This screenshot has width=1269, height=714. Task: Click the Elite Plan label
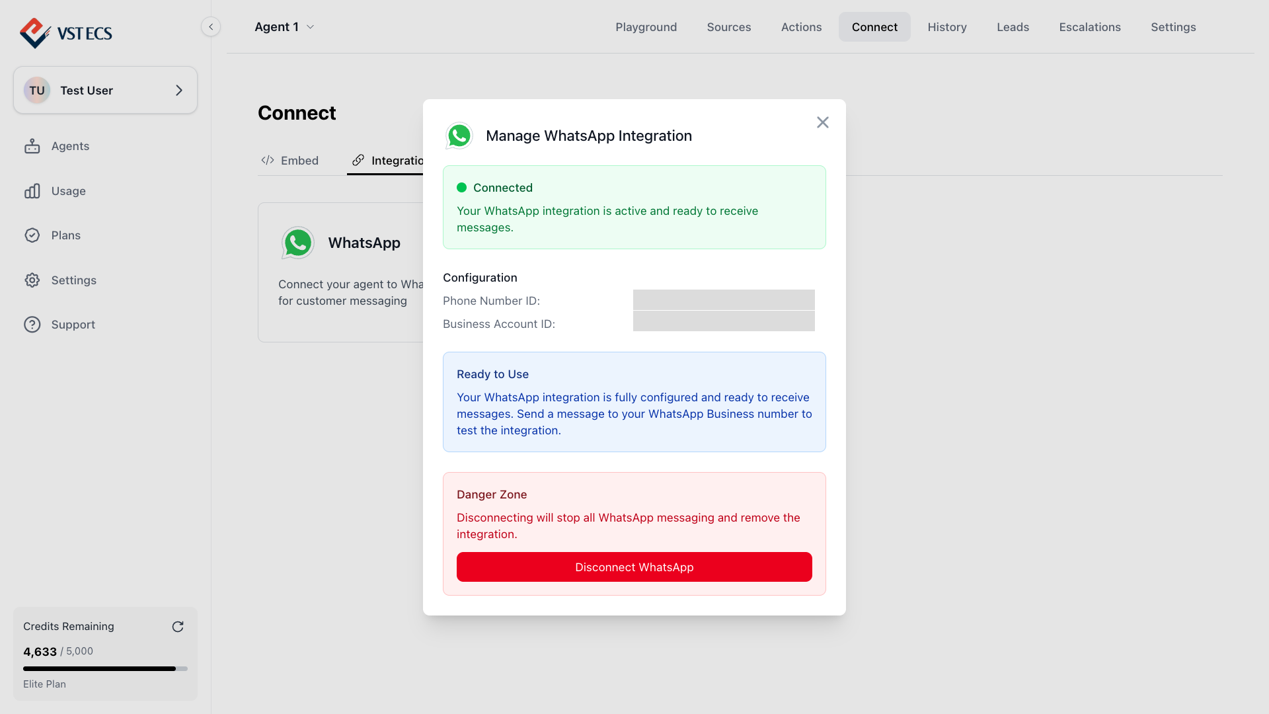click(x=44, y=684)
